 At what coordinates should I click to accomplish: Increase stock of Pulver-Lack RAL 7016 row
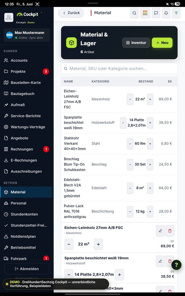point(150,212)
